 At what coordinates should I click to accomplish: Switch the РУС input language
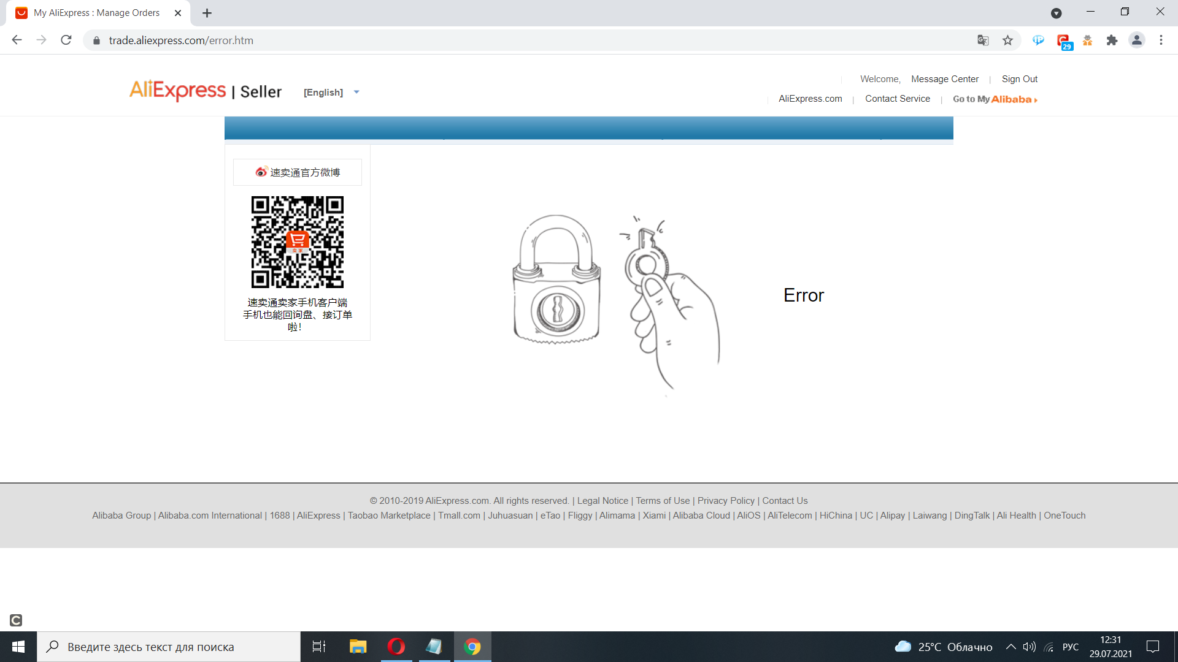click(1071, 647)
